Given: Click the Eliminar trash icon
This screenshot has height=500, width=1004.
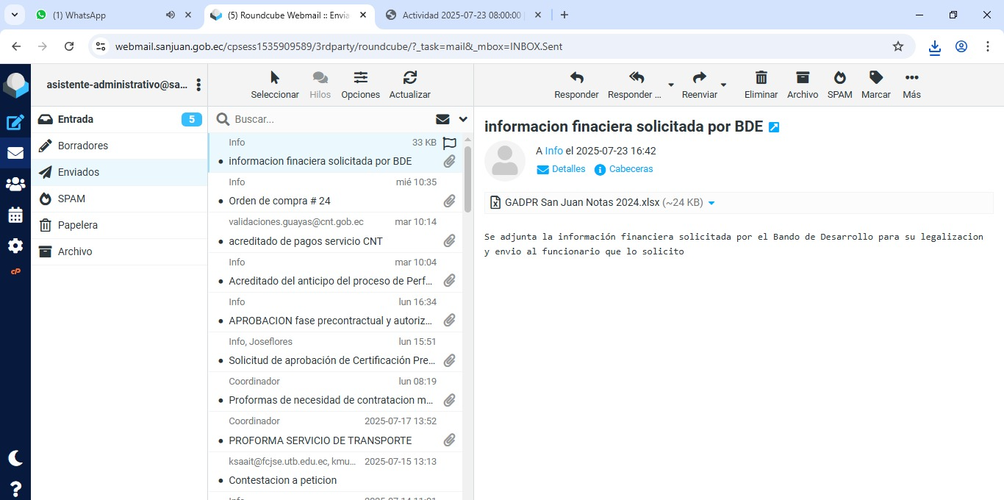Looking at the screenshot, I should pyautogui.click(x=761, y=85).
